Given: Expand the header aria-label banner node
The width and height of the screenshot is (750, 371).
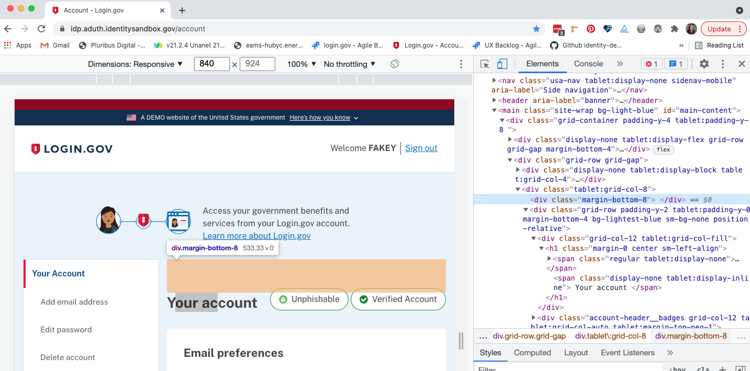Looking at the screenshot, I should pos(495,100).
